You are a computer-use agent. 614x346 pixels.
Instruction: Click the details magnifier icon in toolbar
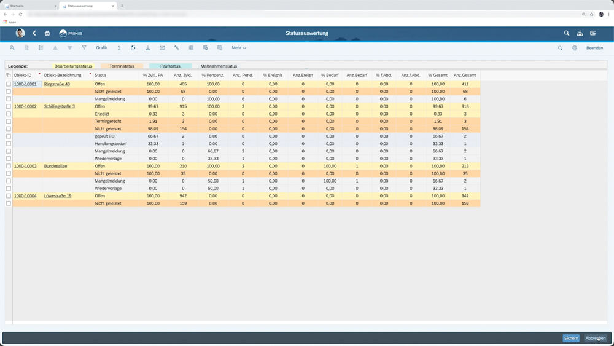12,48
